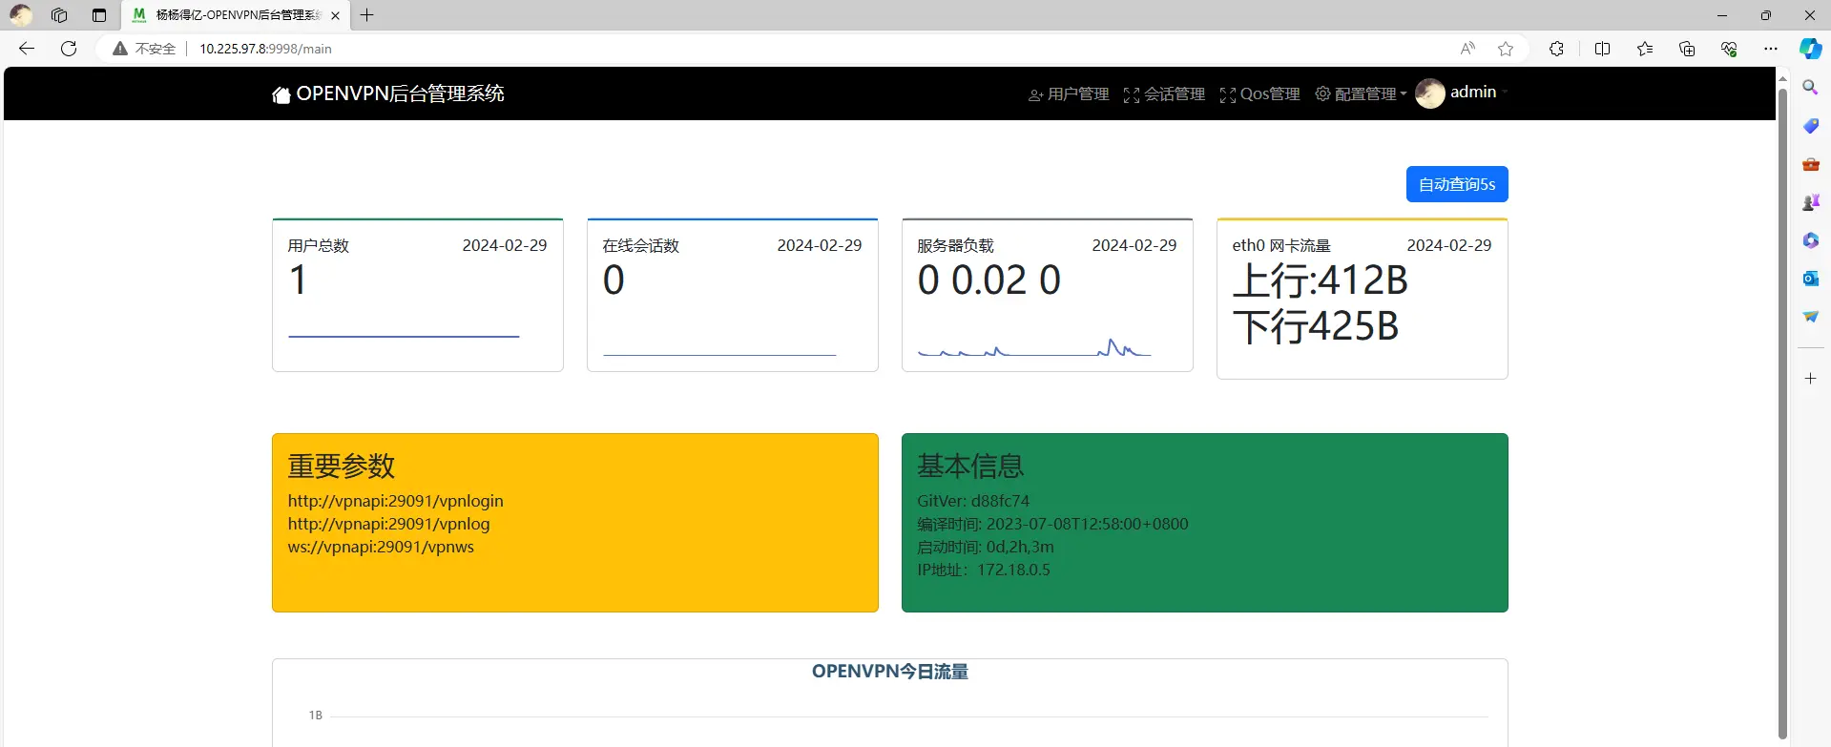
Task: Add a sidebar app with plus icon
Action: pyautogui.click(x=1810, y=379)
